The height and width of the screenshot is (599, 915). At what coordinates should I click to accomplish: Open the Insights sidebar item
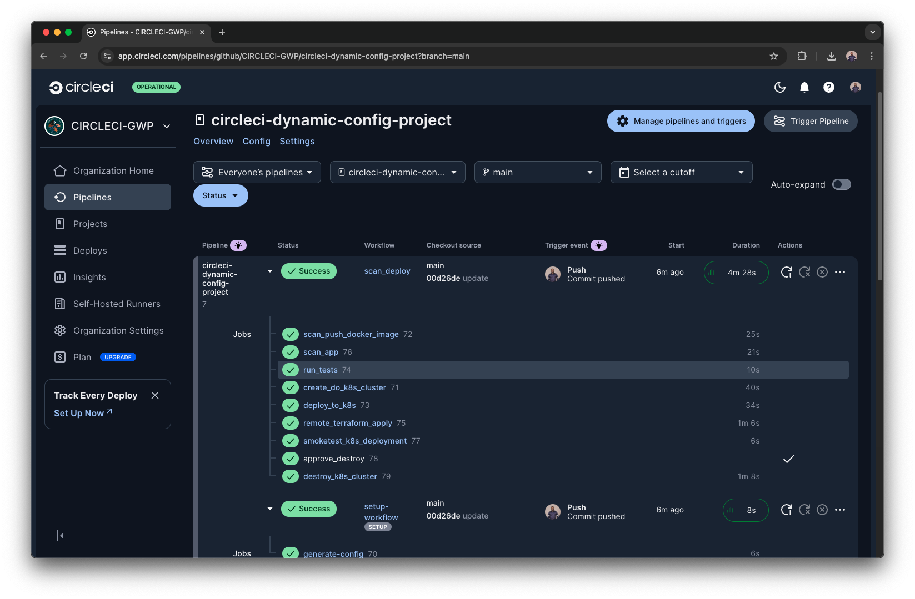89,277
